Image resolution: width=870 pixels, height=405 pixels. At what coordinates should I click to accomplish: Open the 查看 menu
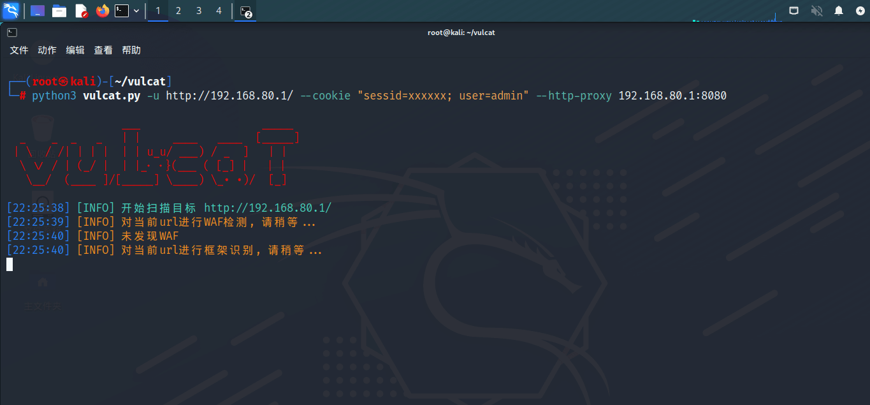pos(103,50)
